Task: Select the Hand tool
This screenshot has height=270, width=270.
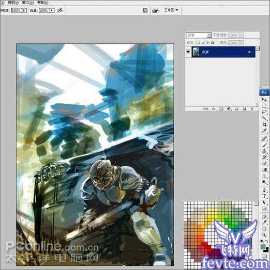Action: pos(264,228)
